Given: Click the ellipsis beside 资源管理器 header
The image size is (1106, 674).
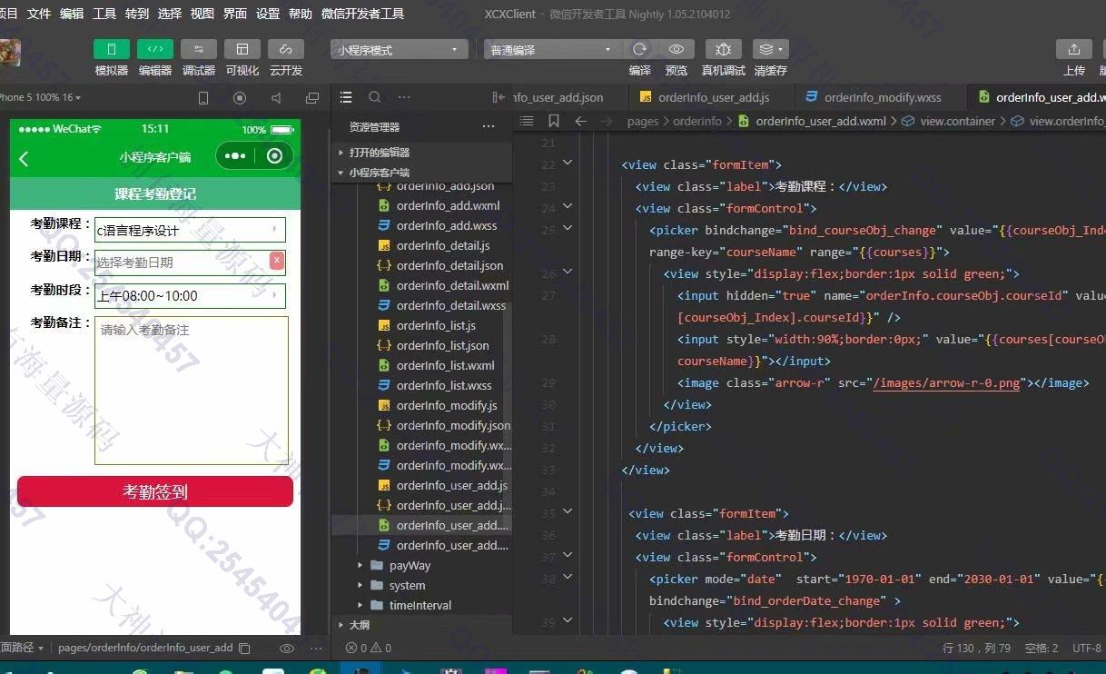Looking at the screenshot, I should (489, 127).
